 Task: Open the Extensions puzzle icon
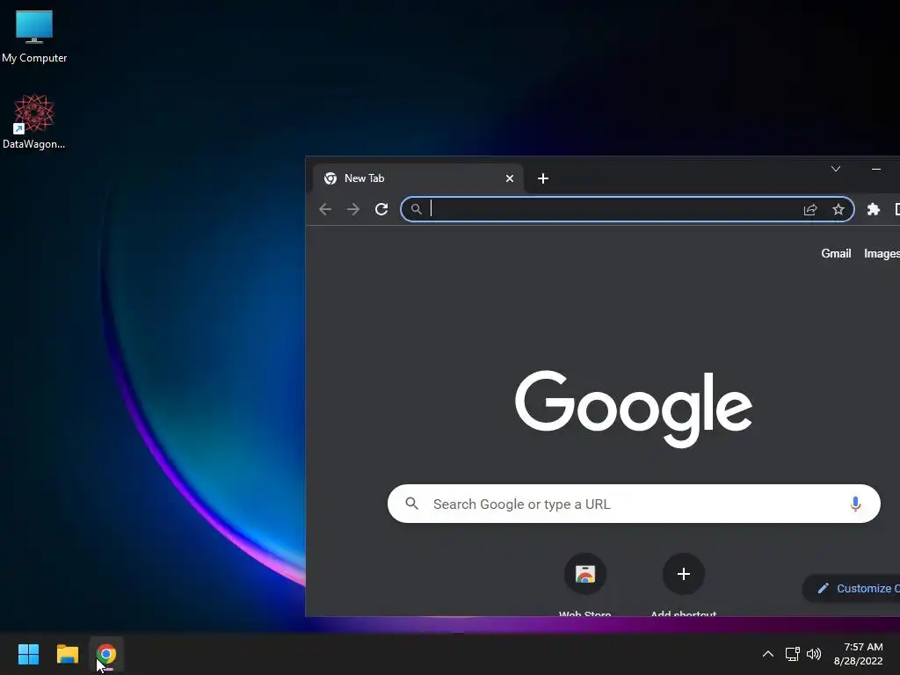coord(873,209)
